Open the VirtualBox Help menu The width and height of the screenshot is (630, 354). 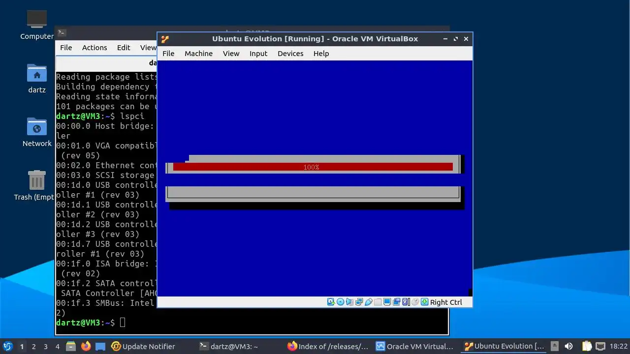(x=321, y=54)
